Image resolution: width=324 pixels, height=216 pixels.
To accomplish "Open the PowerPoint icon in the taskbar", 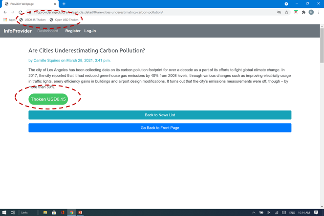I will click(x=80, y=213).
